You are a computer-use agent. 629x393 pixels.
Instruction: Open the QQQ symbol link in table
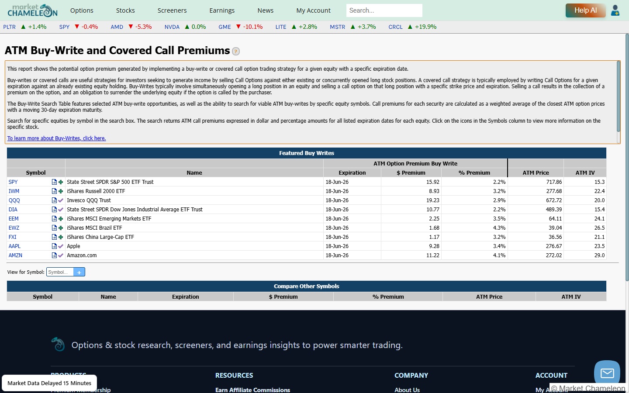pos(14,200)
